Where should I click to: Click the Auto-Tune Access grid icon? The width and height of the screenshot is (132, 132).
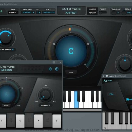[x=54, y=62]
